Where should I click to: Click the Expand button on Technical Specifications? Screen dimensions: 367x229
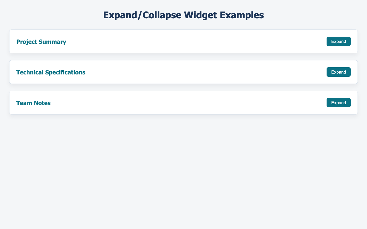coord(338,72)
